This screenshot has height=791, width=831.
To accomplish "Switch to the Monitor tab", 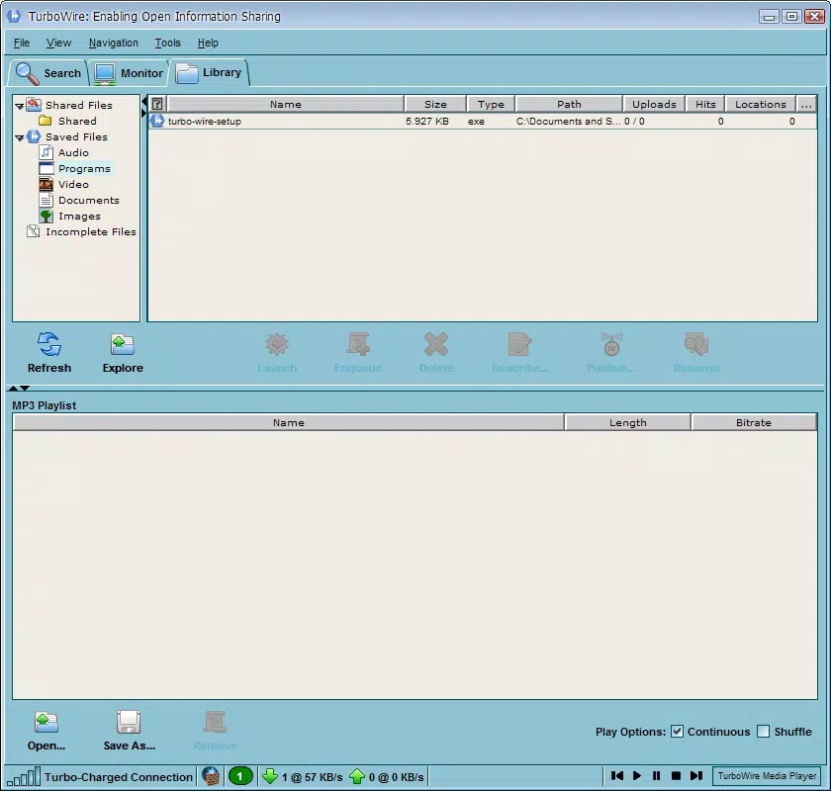I will 129,73.
